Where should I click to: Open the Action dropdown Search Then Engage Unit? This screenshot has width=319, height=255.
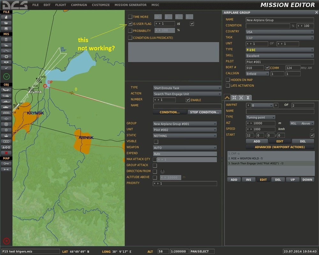pos(187,94)
